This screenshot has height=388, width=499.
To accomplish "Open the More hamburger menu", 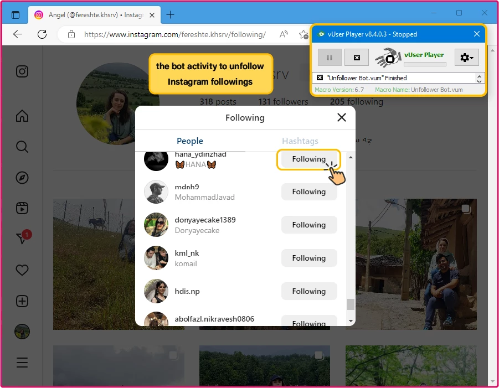I will click(x=22, y=363).
